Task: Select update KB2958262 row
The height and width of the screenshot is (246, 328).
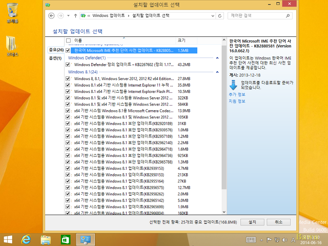Action: [131, 194]
